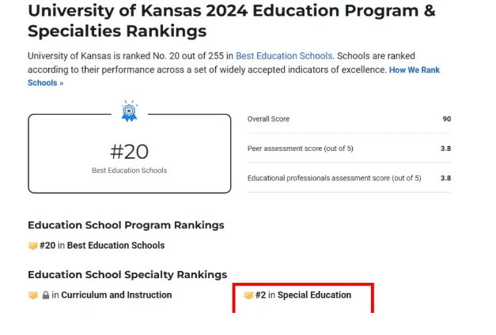Click the lock icon beside Curriculum and Instruction
Viewport: 496px width, 335px height.
tap(46, 295)
